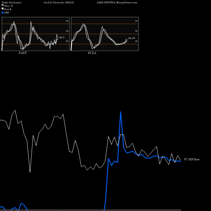Click the FAST chart label

pos(22,53)
